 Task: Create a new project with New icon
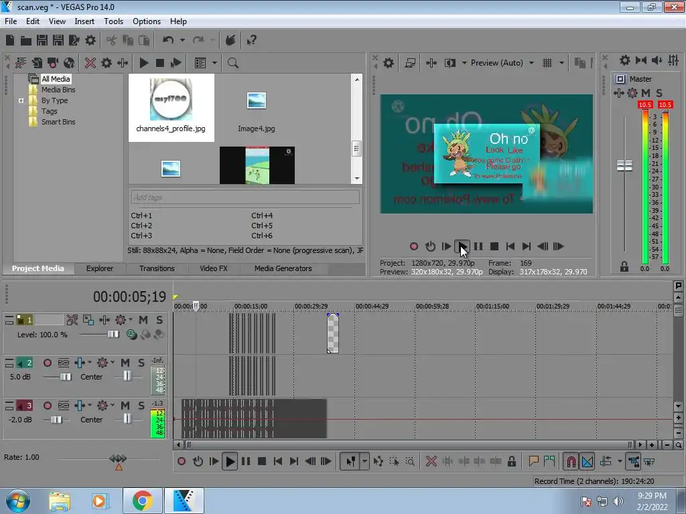click(x=10, y=40)
